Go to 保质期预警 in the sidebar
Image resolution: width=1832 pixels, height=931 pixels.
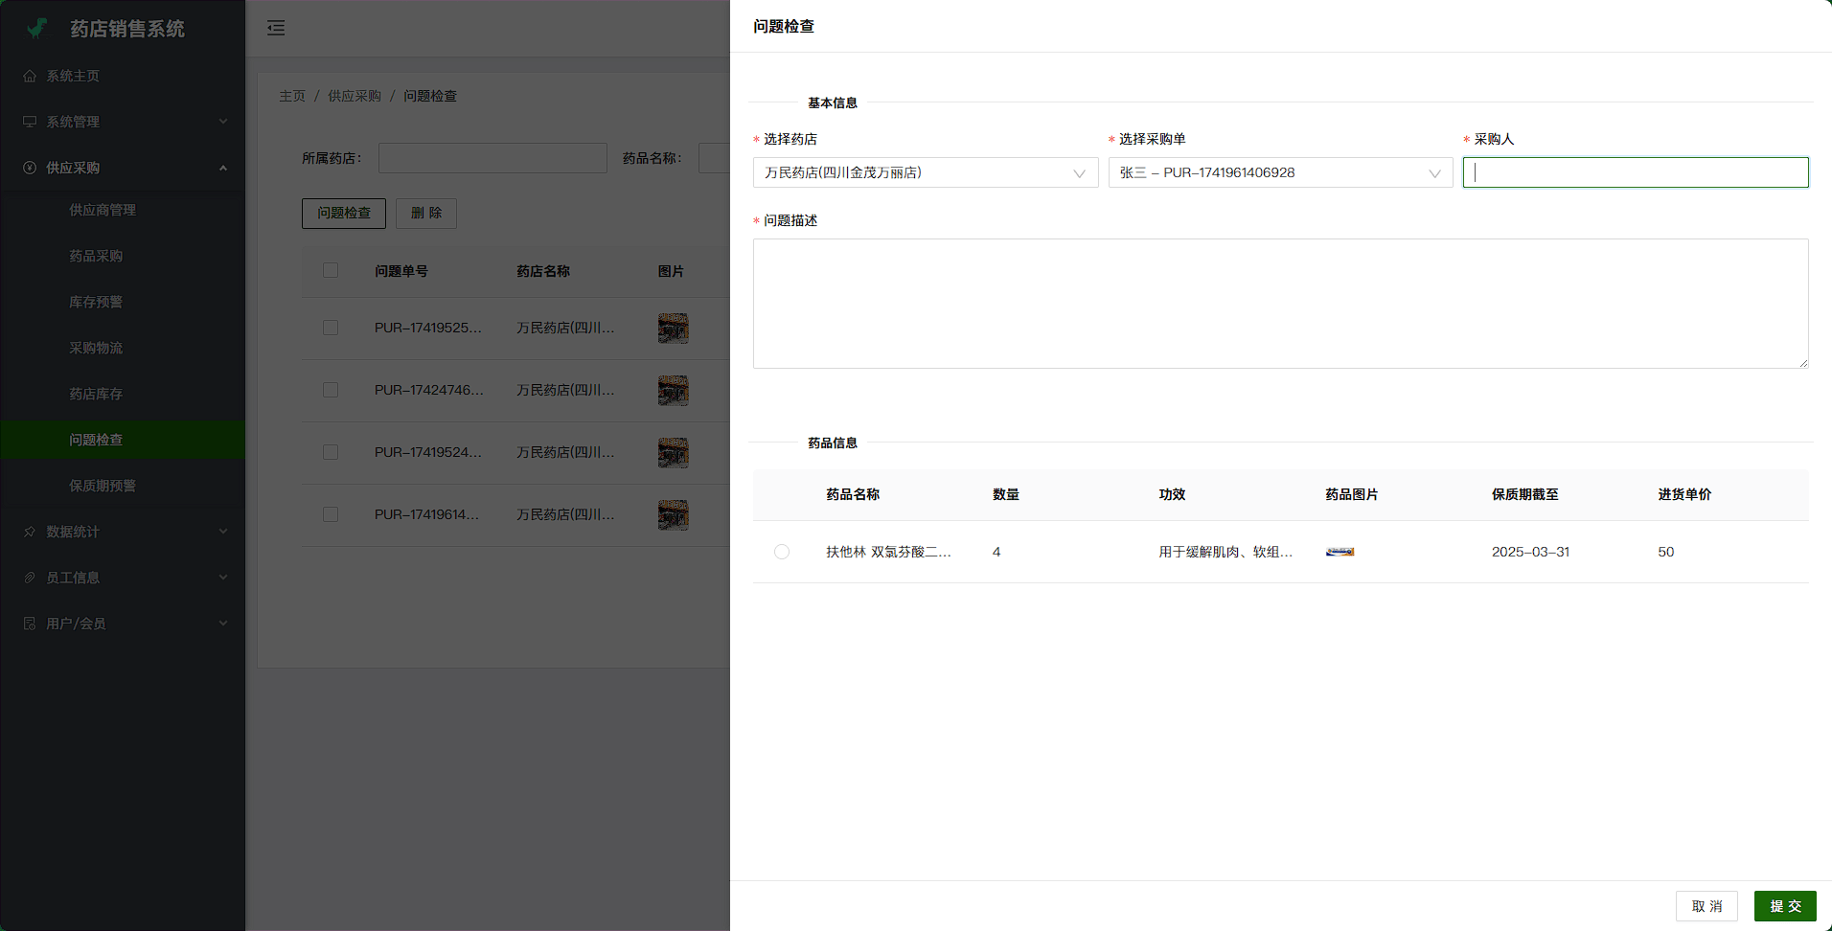[103, 486]
